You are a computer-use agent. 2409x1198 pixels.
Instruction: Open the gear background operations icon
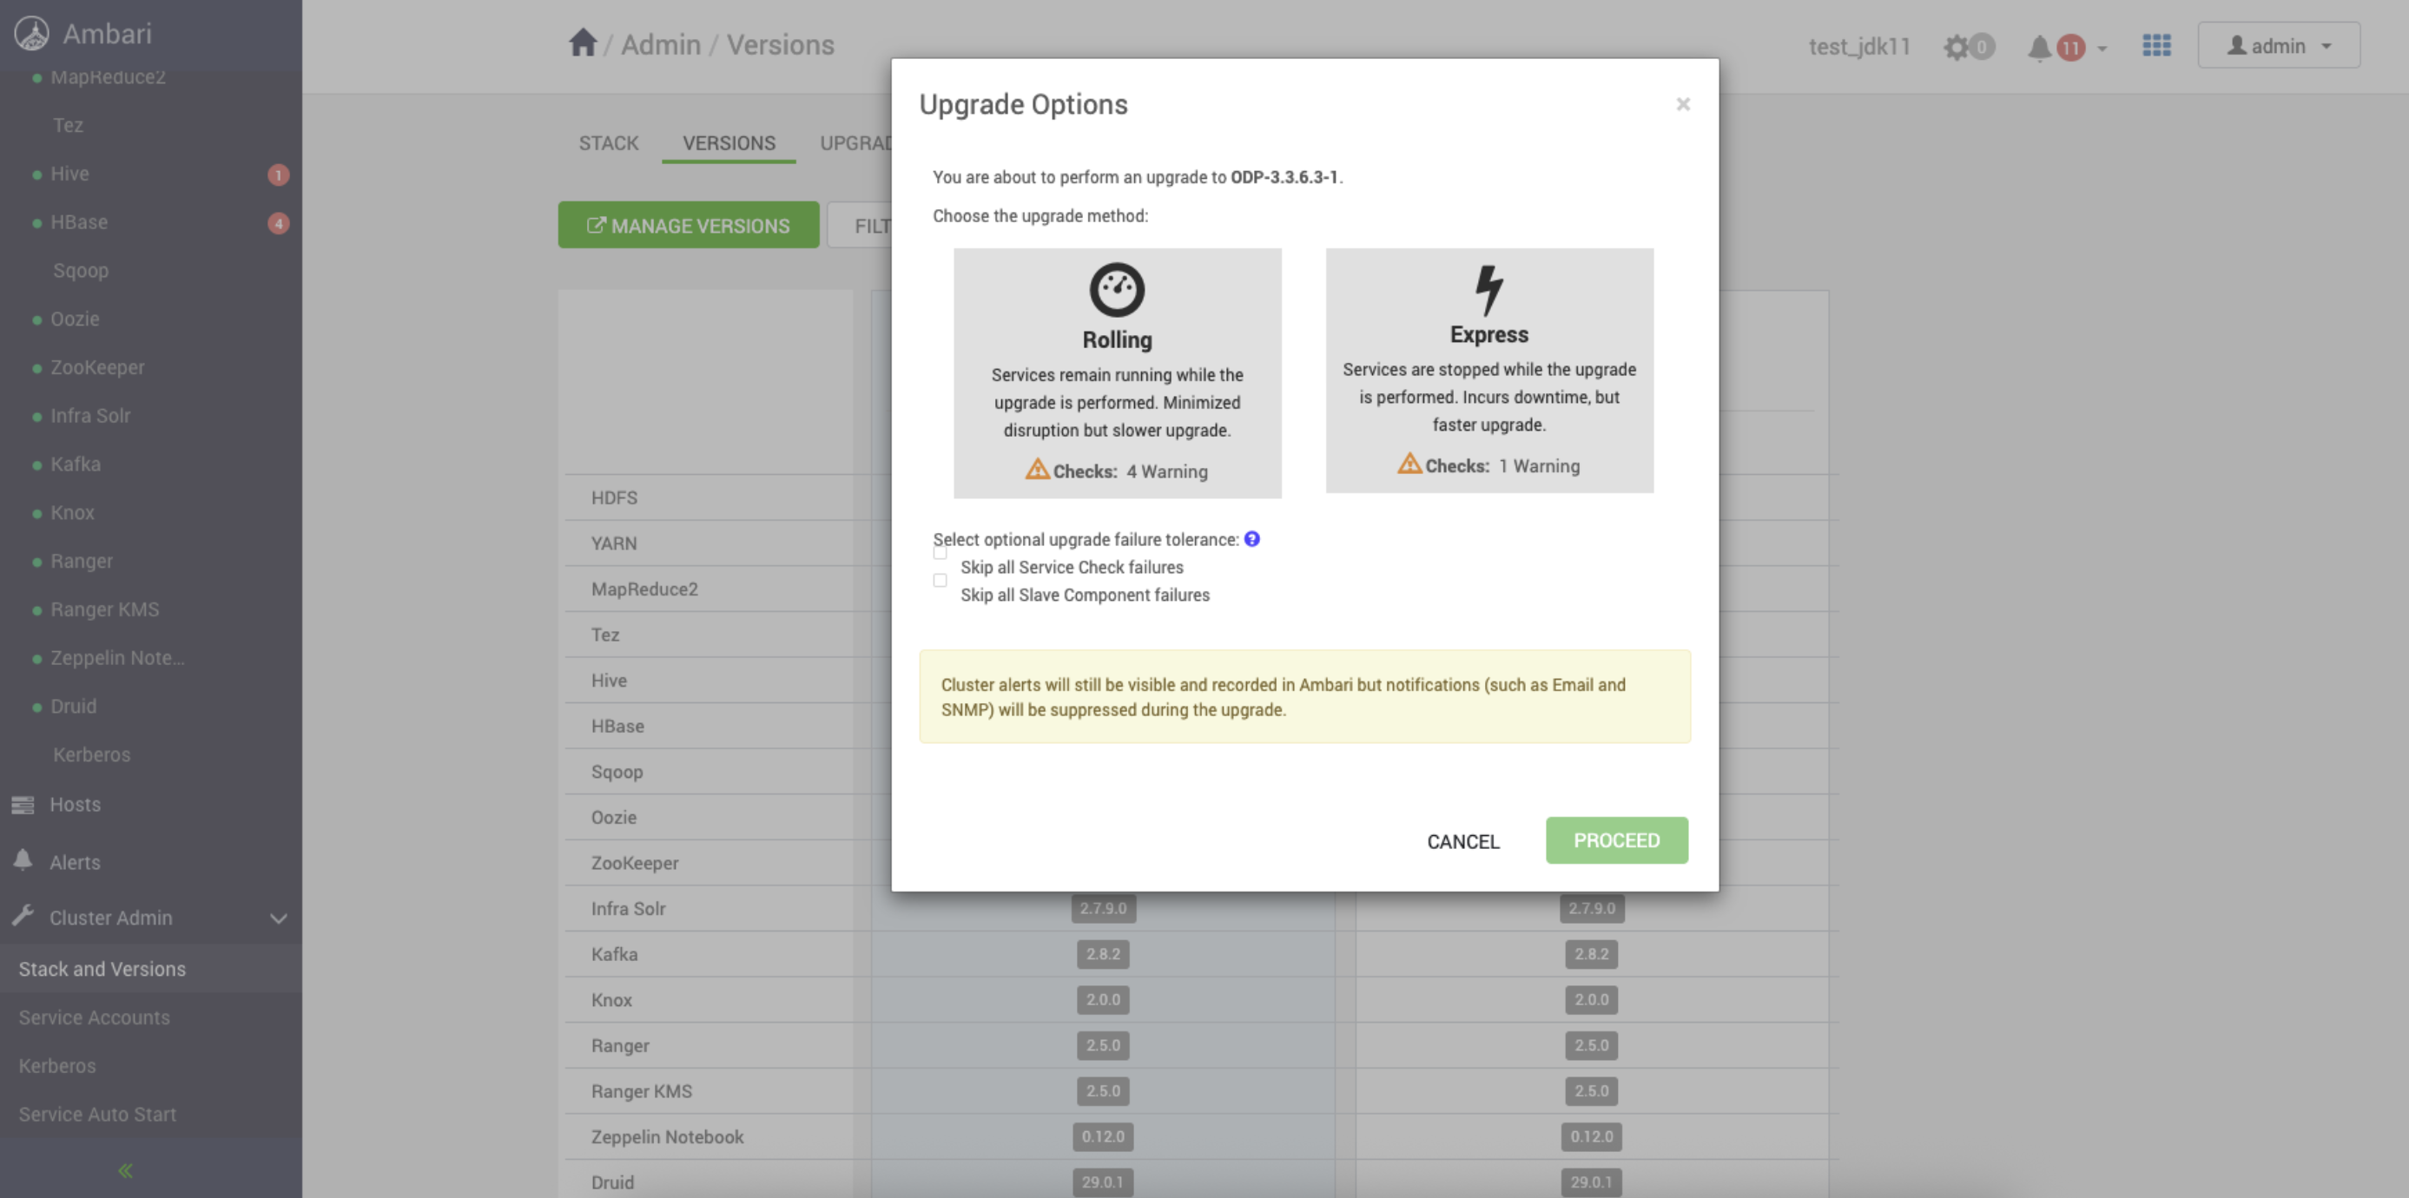point(1957,47)
